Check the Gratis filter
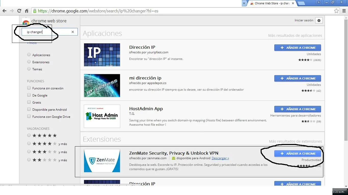 pos(29,102)
